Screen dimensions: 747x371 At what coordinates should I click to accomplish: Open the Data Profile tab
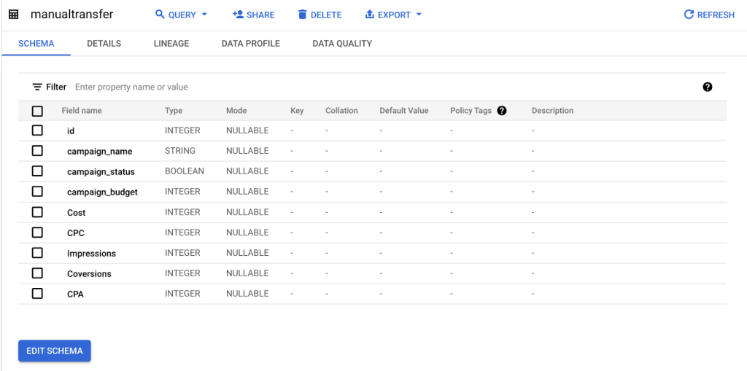tap(251, 43)
